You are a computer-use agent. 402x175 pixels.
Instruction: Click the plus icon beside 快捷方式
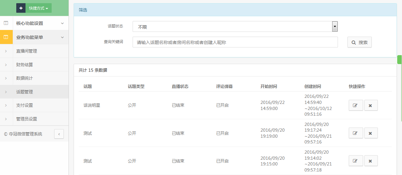click(x=21, y=8)
